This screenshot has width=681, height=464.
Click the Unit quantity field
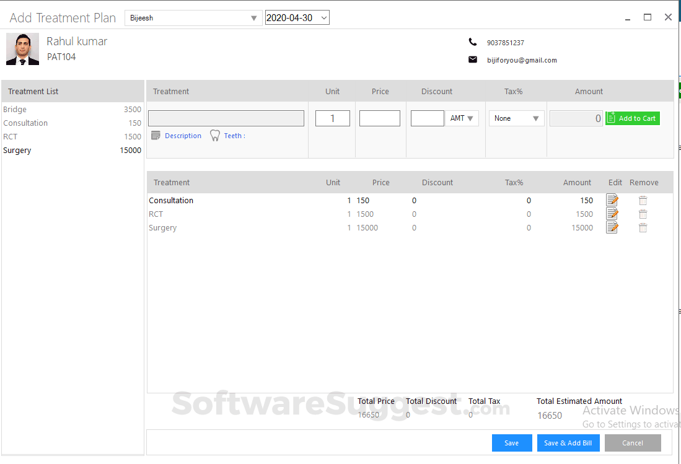(332, 118)
